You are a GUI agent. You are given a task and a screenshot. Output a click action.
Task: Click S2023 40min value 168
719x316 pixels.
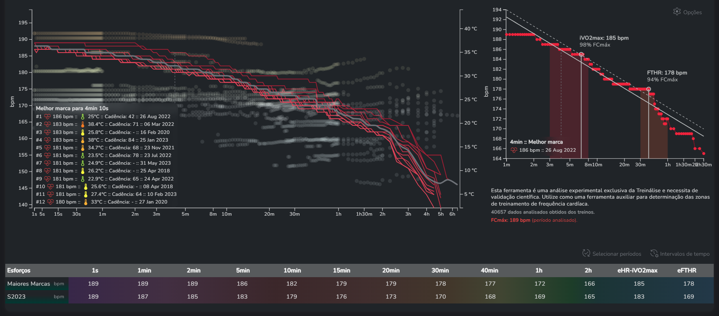490,297
